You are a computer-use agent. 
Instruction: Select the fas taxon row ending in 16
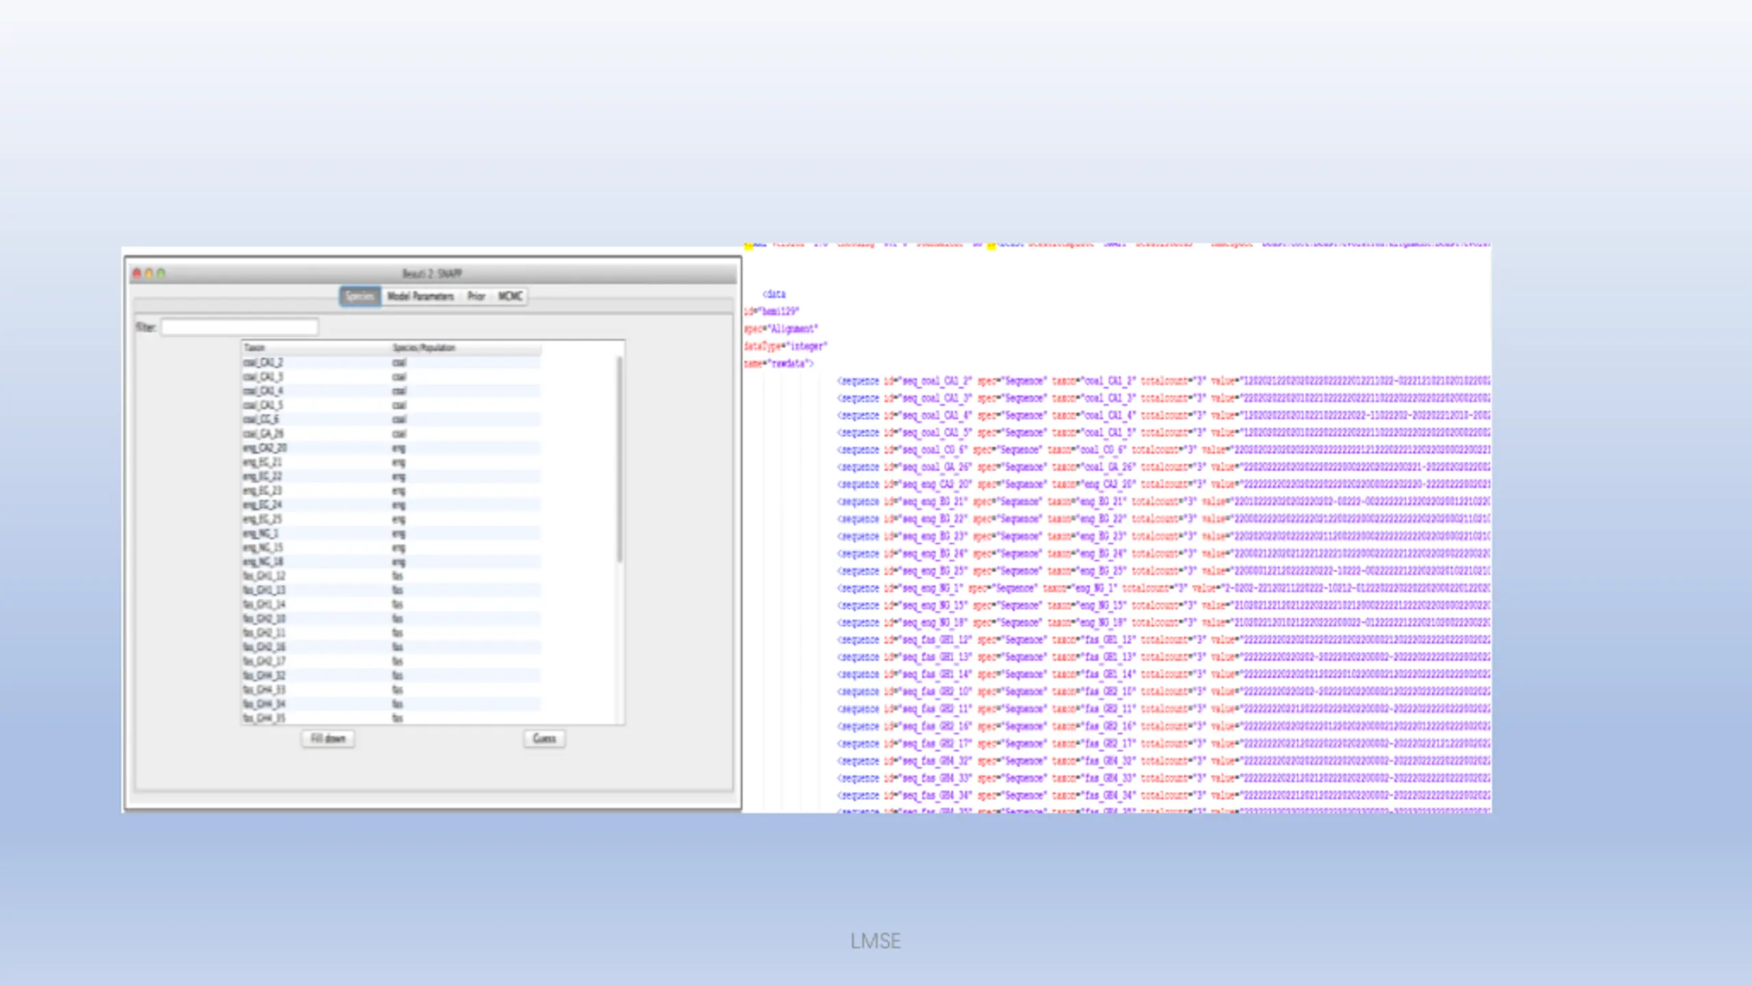pyautogui.click(x=391, y=646)
